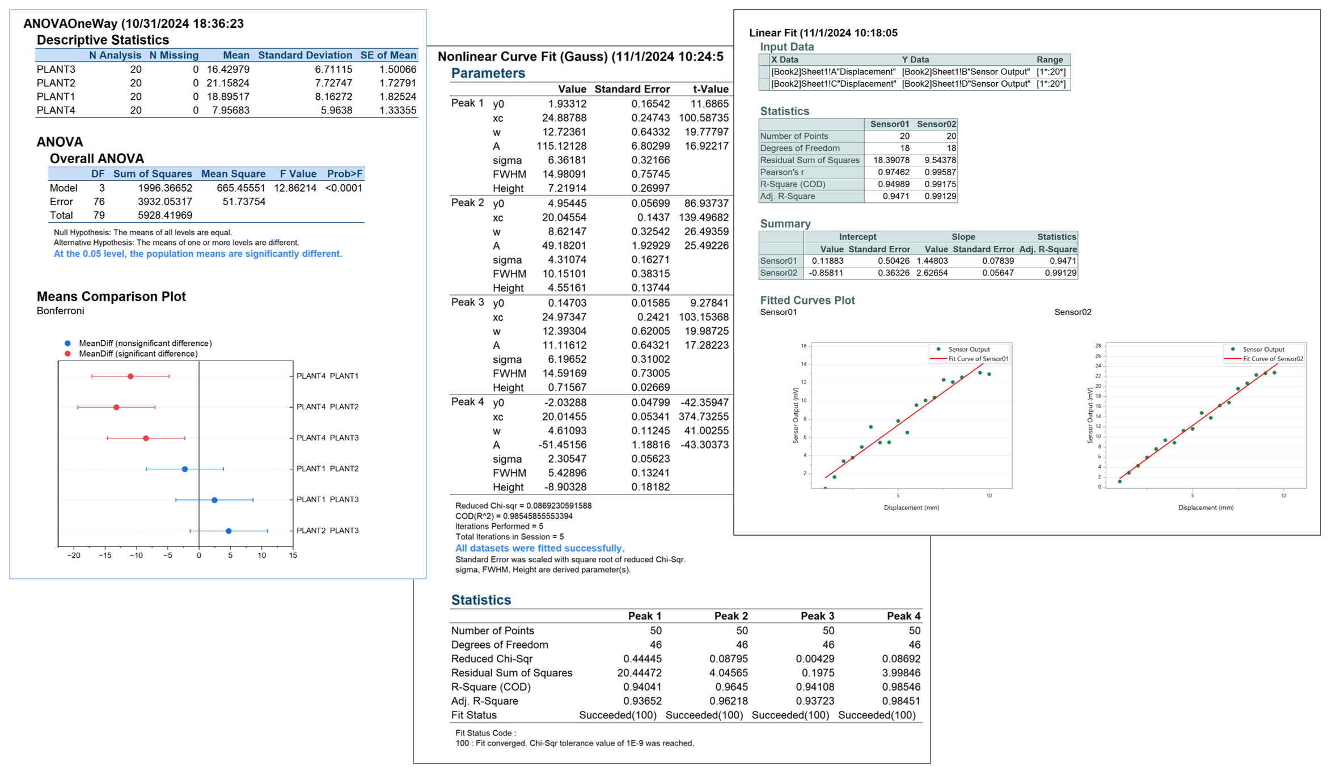Screen dimensions: 1332x771
Task: Open the Parameters section of the Gauss fit
Action: coord(488,73)
